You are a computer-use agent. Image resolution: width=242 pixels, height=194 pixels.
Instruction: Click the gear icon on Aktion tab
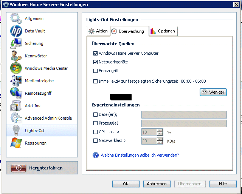click(92, 31)
